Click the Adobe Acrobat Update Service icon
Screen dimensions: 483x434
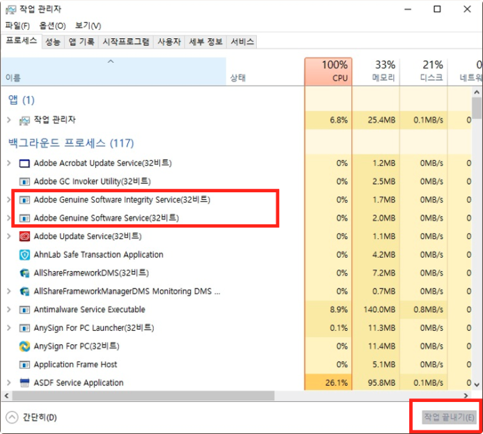[24, 164]
